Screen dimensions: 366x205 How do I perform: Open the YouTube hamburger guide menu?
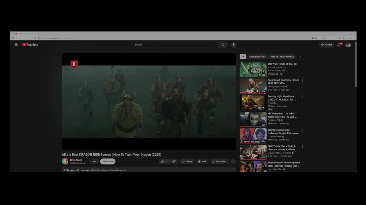16,45
